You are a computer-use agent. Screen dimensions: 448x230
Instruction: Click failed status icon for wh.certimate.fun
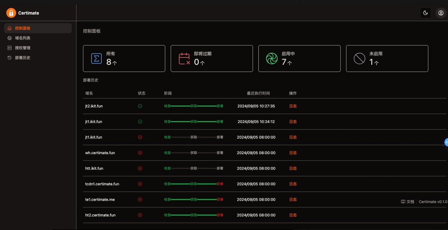[x=140, y=153]
